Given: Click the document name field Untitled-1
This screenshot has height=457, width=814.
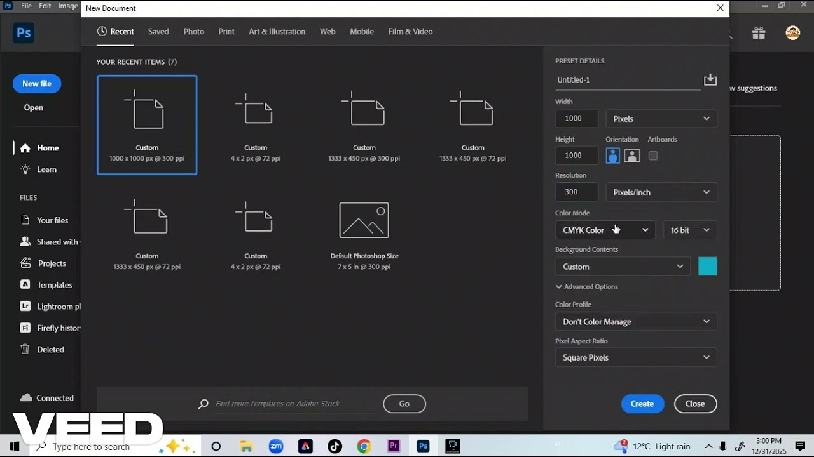Looking at the screenshot, I should click(628, 80).
